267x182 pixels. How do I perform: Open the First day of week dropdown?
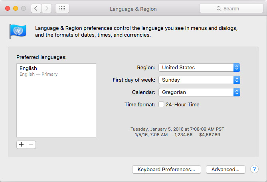click(x=199, y=80)
